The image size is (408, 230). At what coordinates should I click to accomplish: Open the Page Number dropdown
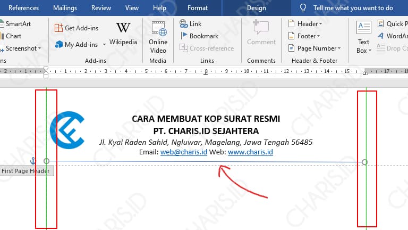[x=314, y=48]
